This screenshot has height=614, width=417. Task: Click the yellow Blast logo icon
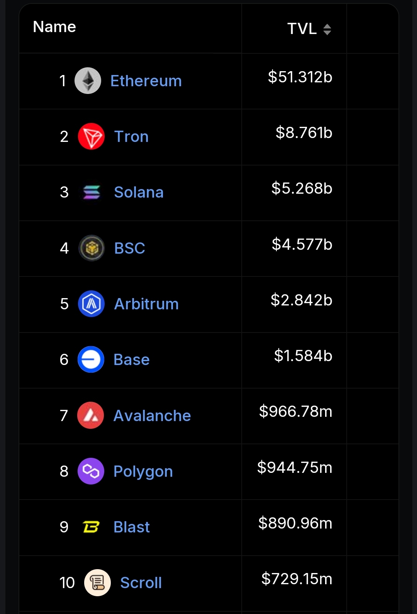[x=91, y=527]
